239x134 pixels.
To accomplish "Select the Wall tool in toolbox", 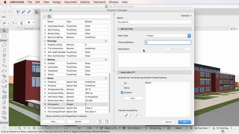I will point(4,45).
